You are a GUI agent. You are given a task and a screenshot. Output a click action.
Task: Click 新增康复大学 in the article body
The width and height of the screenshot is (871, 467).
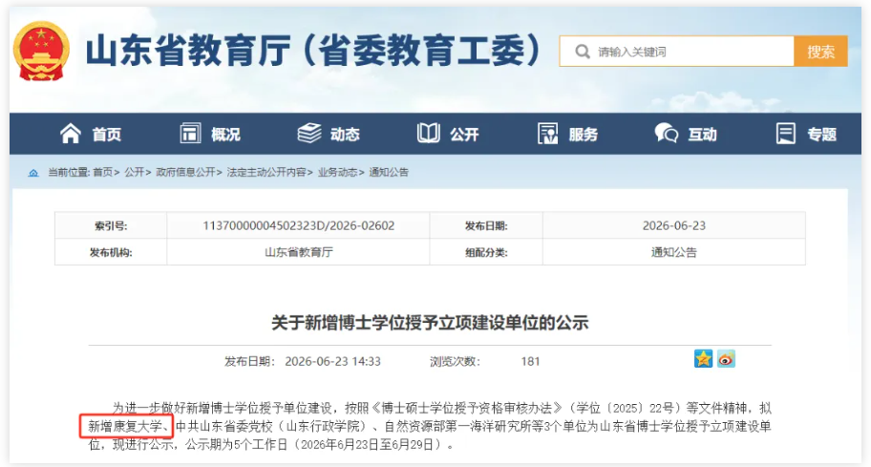tap(125, 427)
